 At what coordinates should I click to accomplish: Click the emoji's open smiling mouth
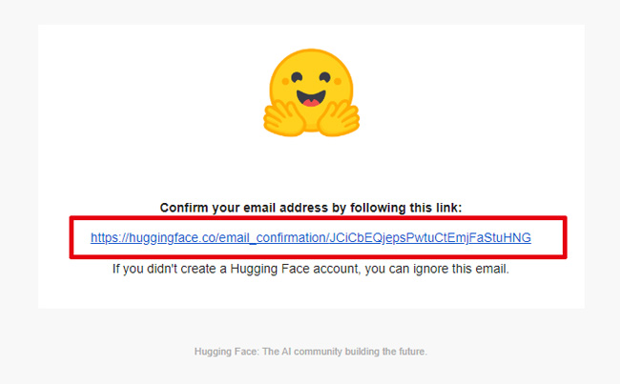pyautogui.click(x=311, y=98)
